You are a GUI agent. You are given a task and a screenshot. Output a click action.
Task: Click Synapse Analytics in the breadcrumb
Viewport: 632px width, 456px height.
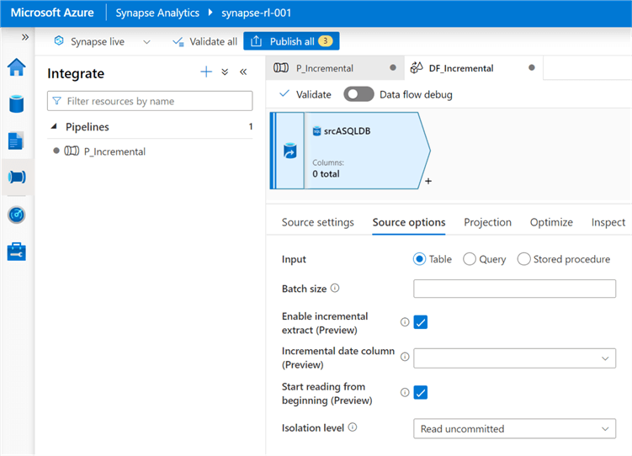point(157,13)
